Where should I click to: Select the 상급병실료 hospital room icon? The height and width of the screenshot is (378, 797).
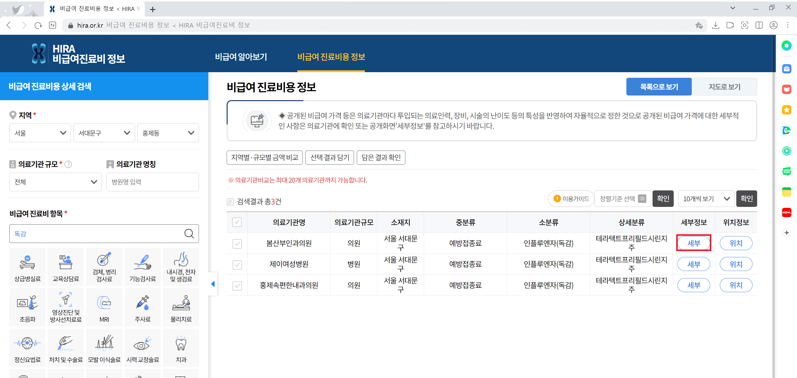pyautogui.click(x=27, y=266)
